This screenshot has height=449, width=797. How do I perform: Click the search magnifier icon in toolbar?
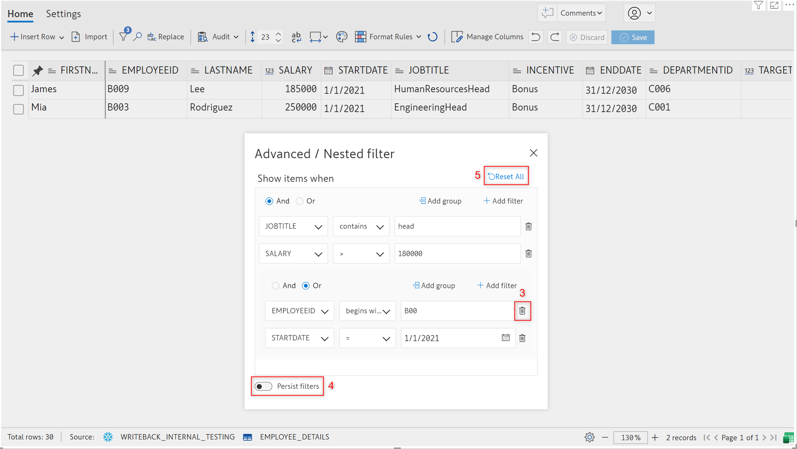coord(137,37)
